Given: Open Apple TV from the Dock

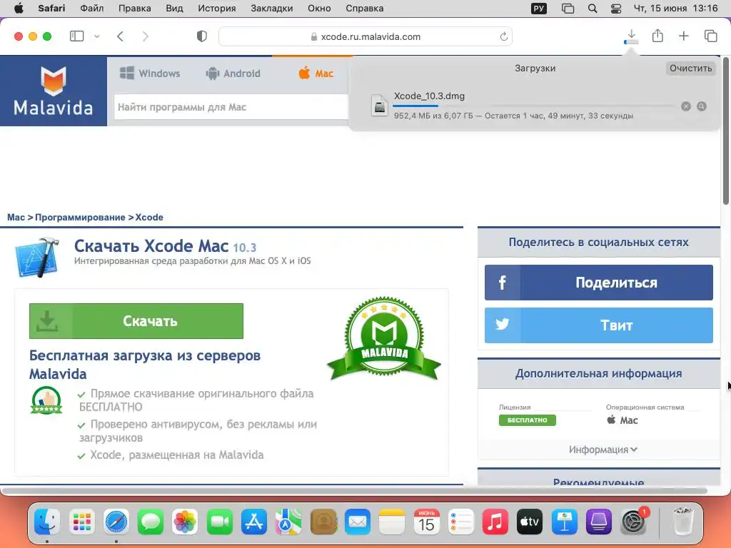Looking at the screenshot, I should 530,522.
